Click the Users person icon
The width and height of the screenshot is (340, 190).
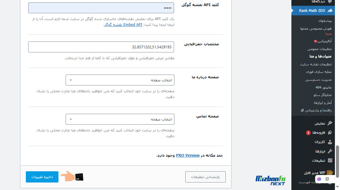click(330, 142)
